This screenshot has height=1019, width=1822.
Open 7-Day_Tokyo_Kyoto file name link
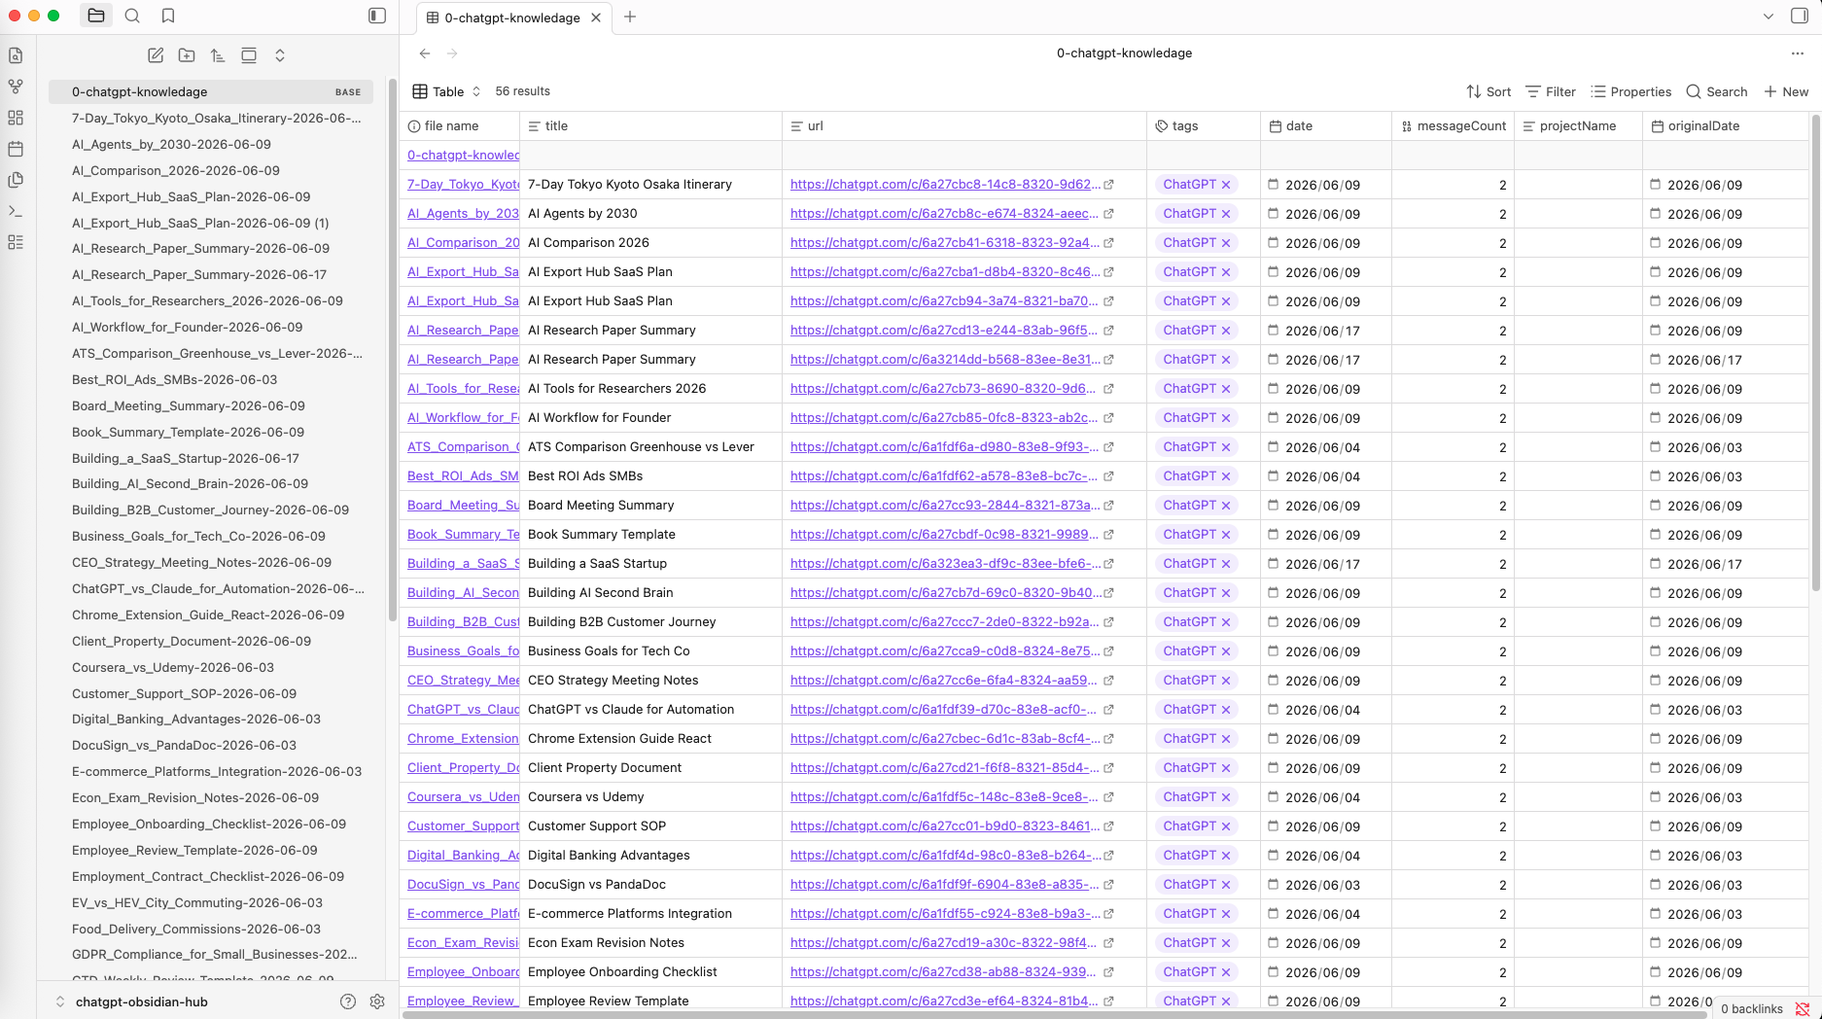coord(463,184)
